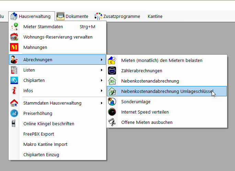235x171 pixels.
Task: Open the Zusatzprogramme menu
Action: tap(117, 16)
